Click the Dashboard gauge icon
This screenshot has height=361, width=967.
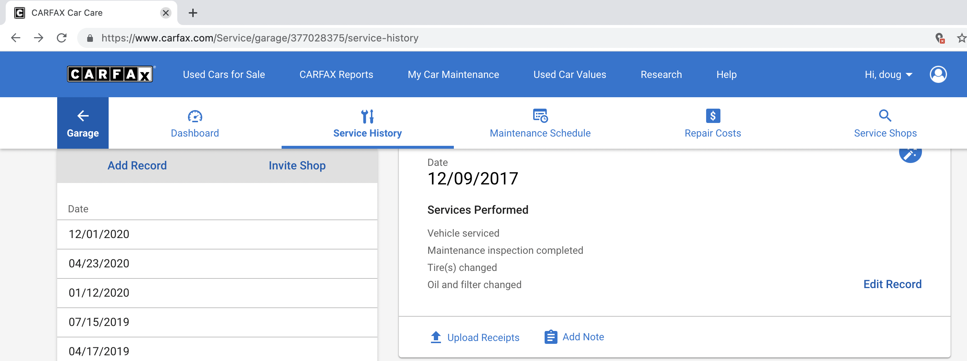195,116
